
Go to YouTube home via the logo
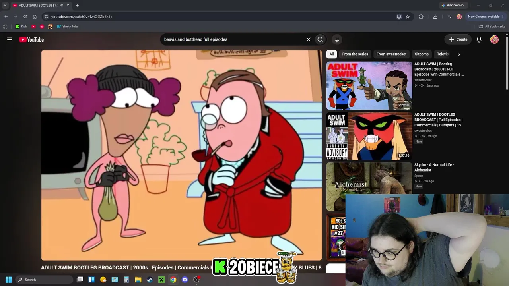31,39
